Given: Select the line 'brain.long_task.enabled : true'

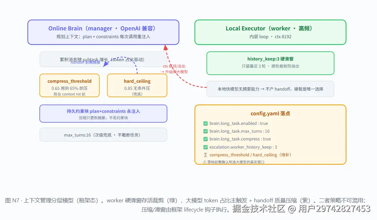Looking at the screenshot, I should [239, 123].
